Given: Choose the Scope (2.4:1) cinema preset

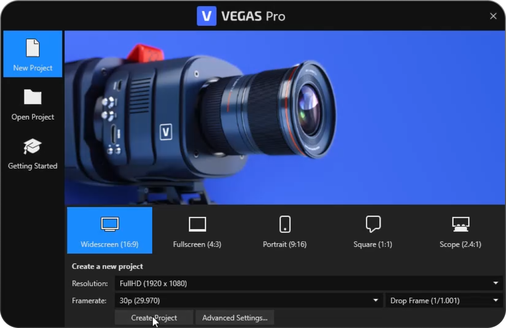Looking at the screenshot, I should point(461,230).
